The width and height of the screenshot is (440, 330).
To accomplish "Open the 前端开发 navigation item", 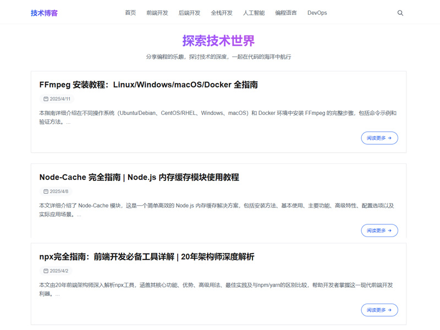I will click(x=157, y=13).
